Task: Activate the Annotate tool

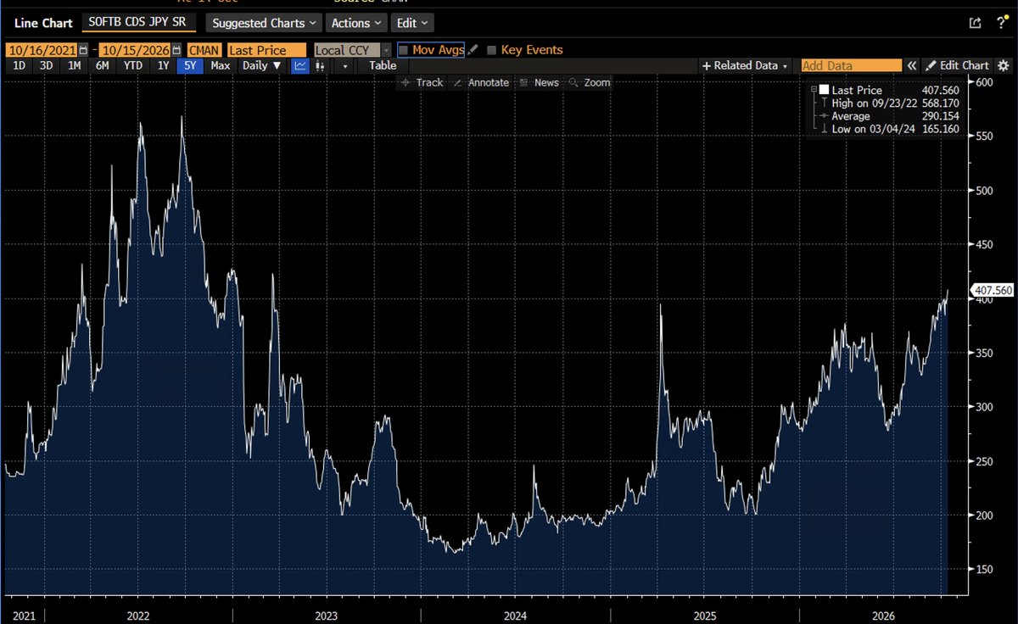Action: point(481,82)
